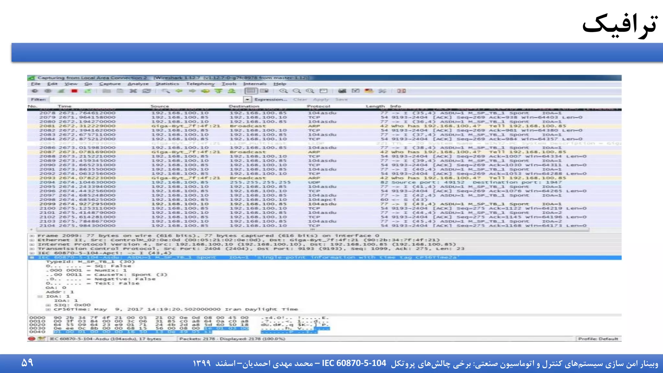The image size is (663, 373).
Task: Toggle auto scroll in live capture
Action: tap(264, 91)
